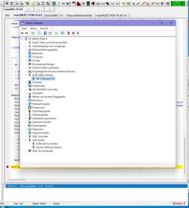The image size is (189, 208).
Task: Expand the Monitore category
Action: (26, 100)
